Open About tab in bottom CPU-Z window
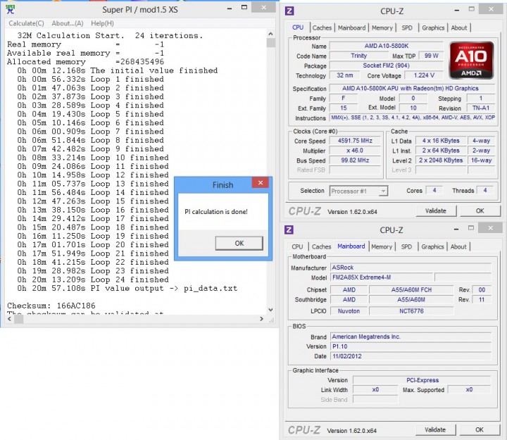Screen dimensions: 507x440 tap(458, 246)
